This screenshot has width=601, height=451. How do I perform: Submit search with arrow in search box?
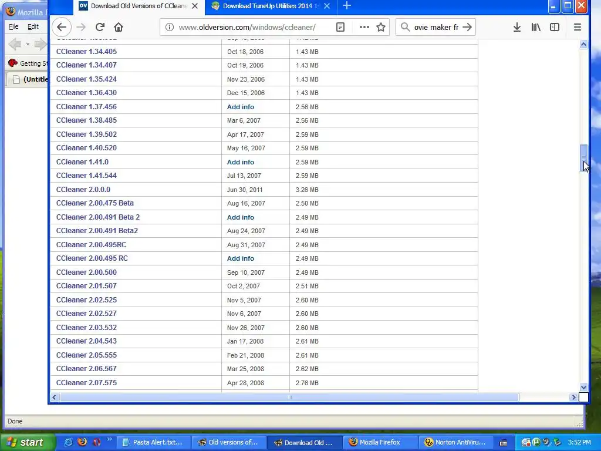point(467,27)
